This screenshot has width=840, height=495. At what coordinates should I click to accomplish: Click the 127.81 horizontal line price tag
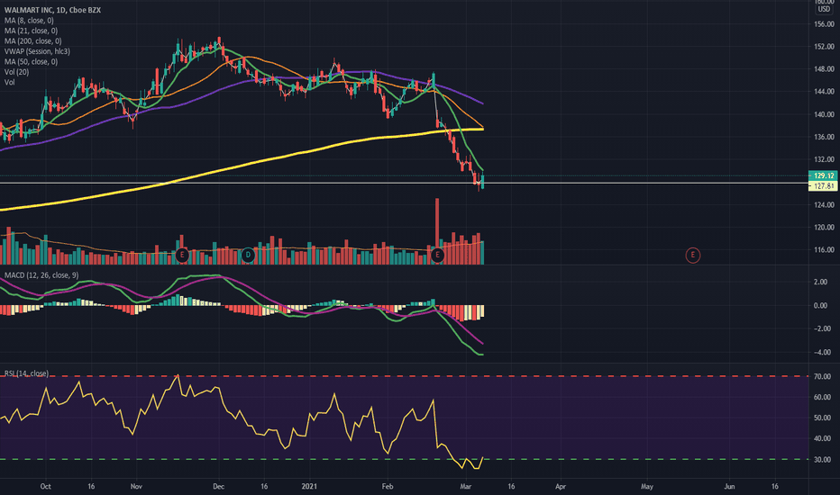click(824, 185)
